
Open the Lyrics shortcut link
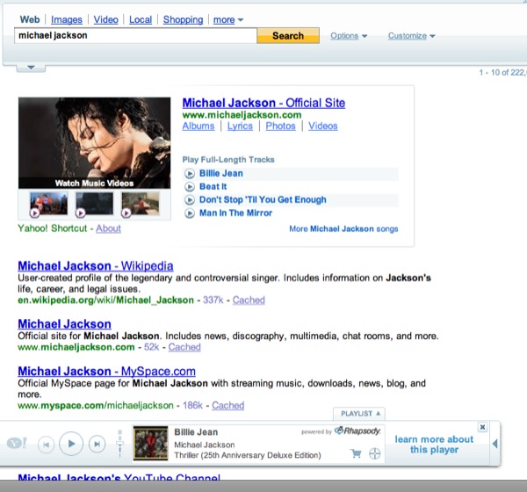coord(240,127)
